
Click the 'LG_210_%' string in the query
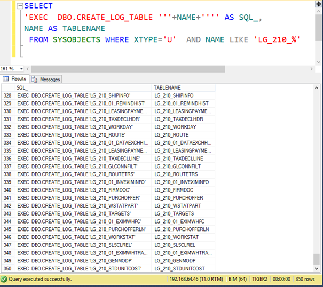pyautogui.click(x=277, y=39)
